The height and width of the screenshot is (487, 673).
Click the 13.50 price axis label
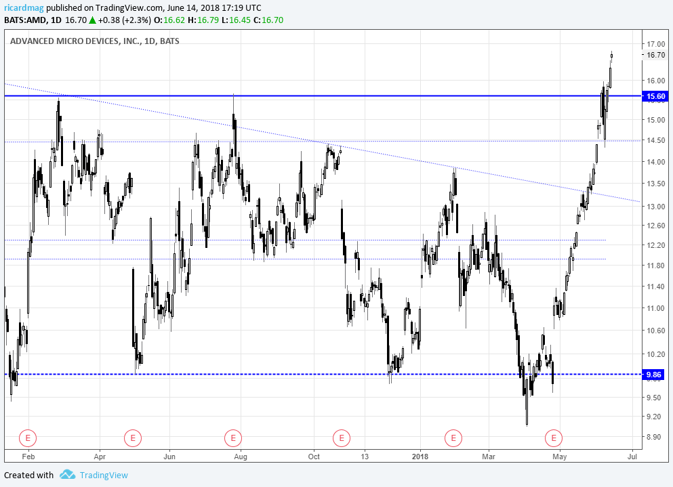click(655, 184)
